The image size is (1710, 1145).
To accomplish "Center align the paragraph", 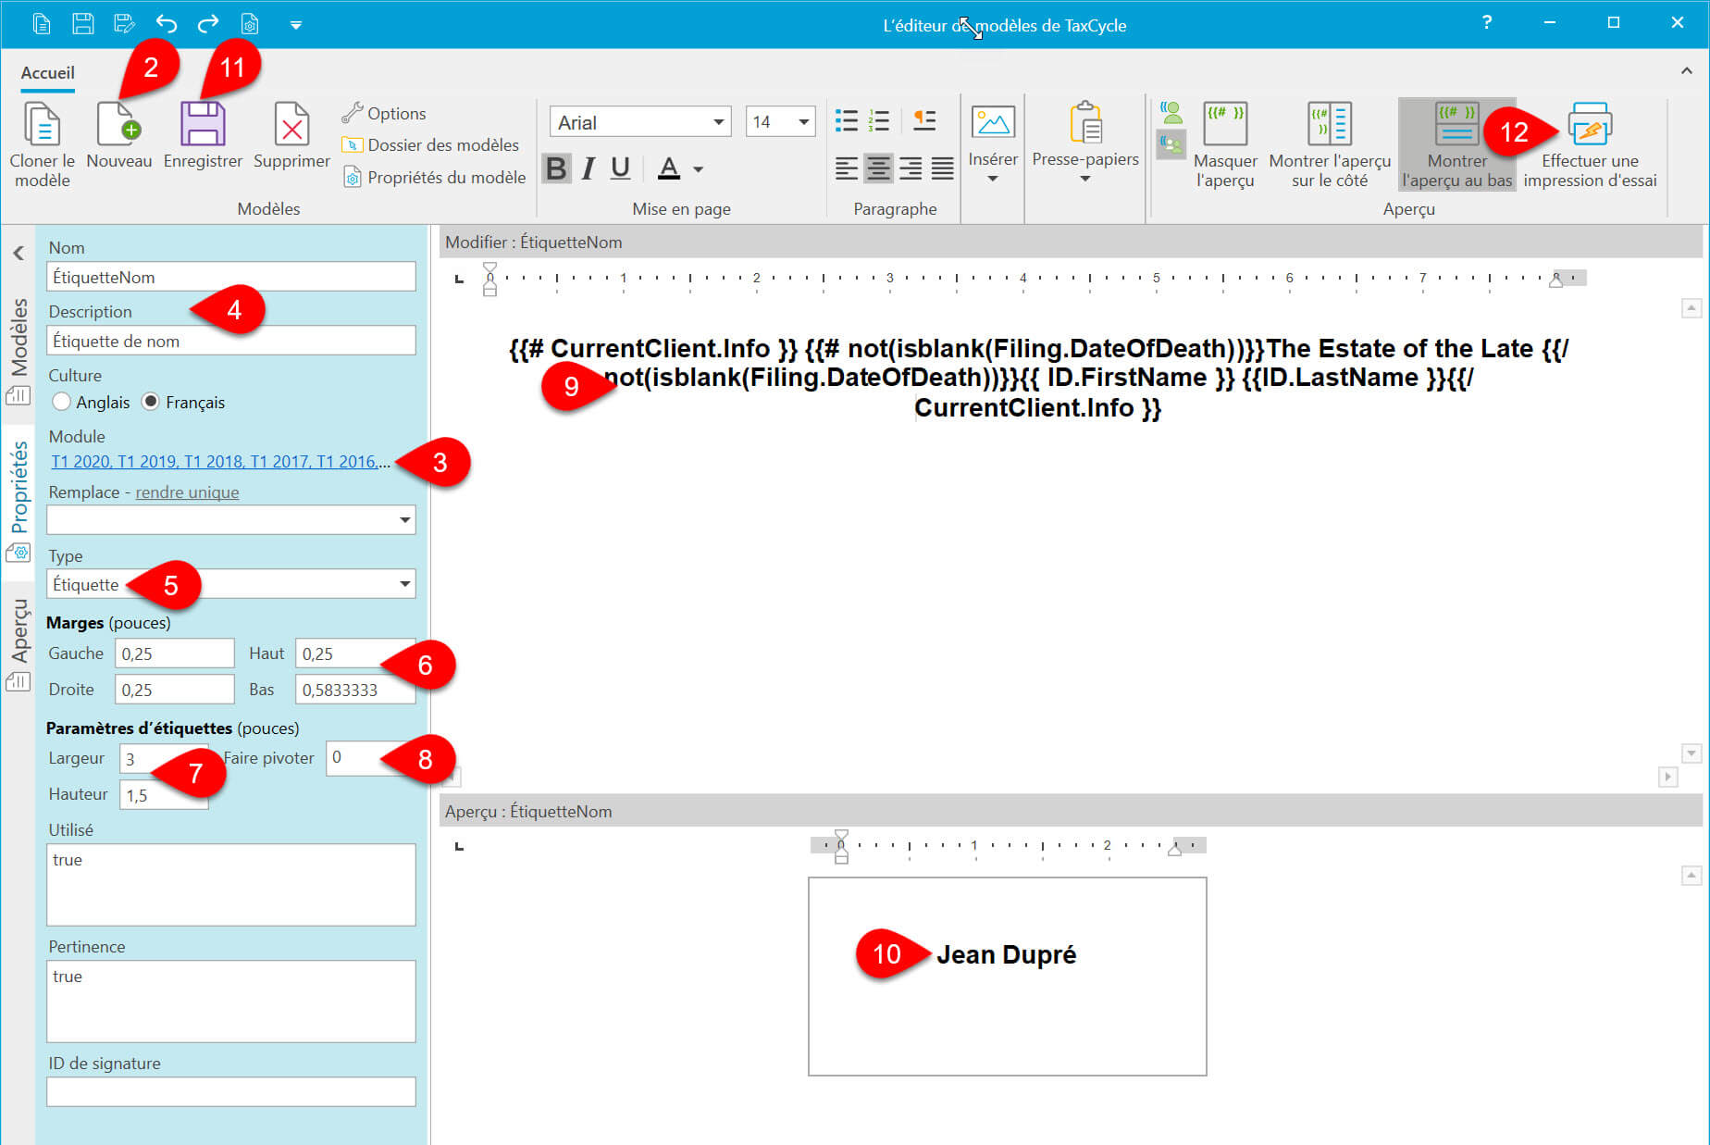I will pos(878,168).
